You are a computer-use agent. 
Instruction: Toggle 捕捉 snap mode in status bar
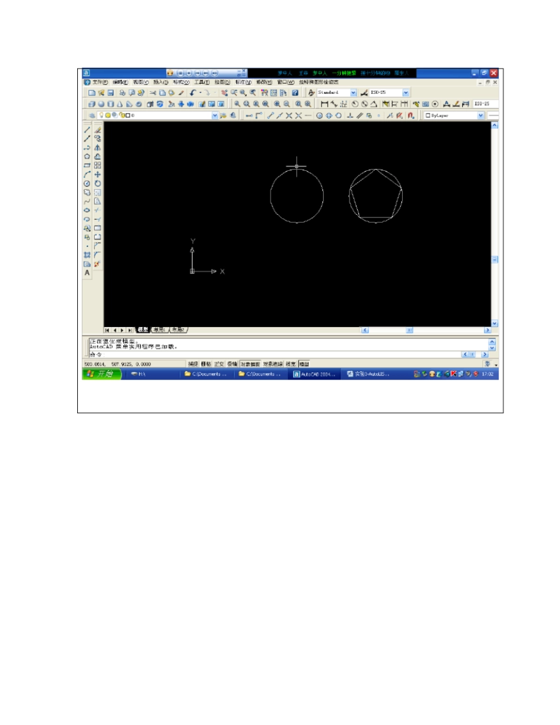[x=193, y=364]
